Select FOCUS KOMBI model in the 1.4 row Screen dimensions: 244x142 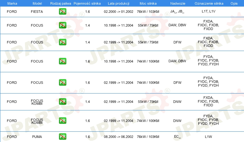(x=37, y=102)
